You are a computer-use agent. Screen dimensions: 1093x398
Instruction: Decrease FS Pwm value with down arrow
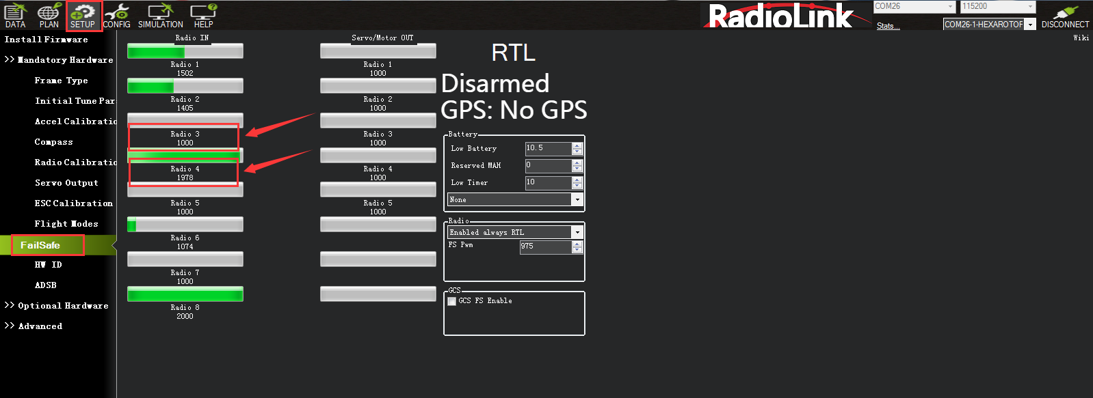tap(577, 250)
